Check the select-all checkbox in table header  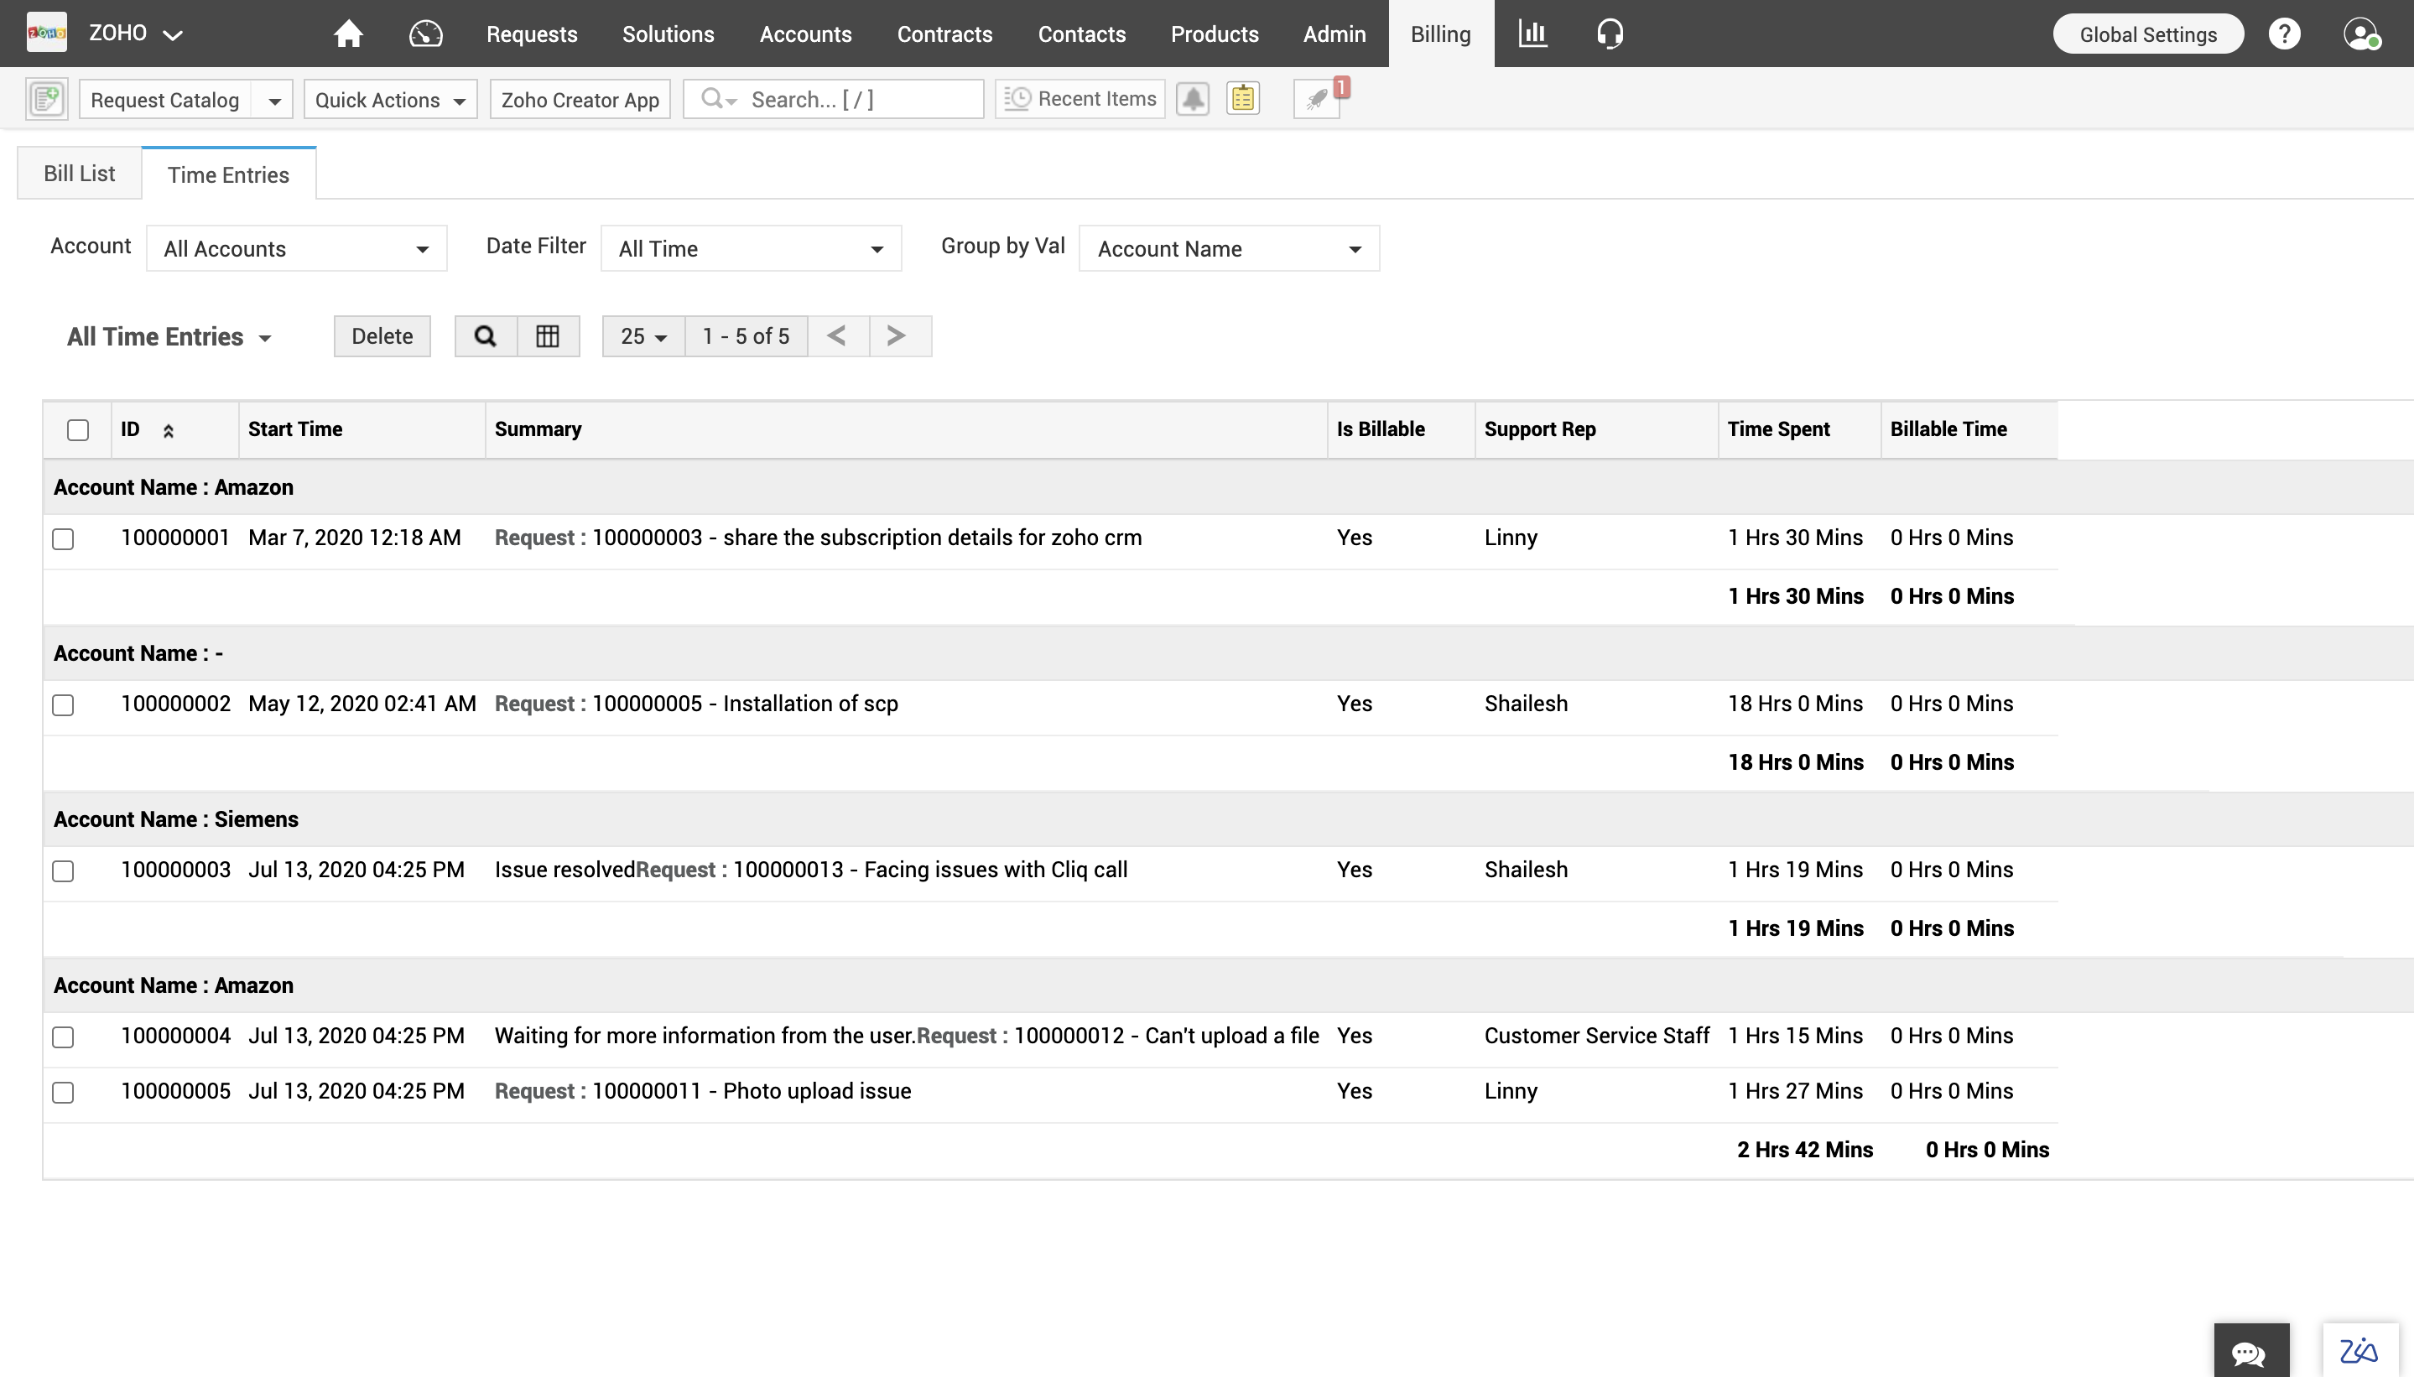pos(79,430)
